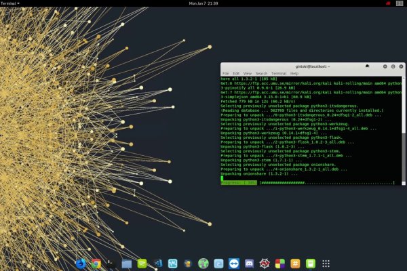The image size is (407, 271).
Task: Open Firefox from the dock
Action: pos(81,263)
